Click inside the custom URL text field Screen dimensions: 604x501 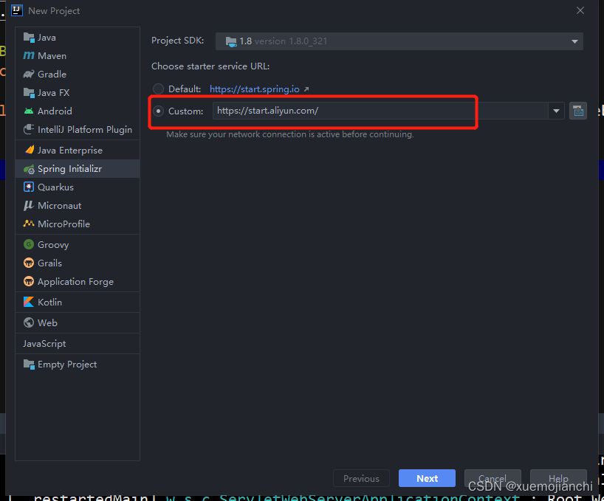click(x=380, y=111)
